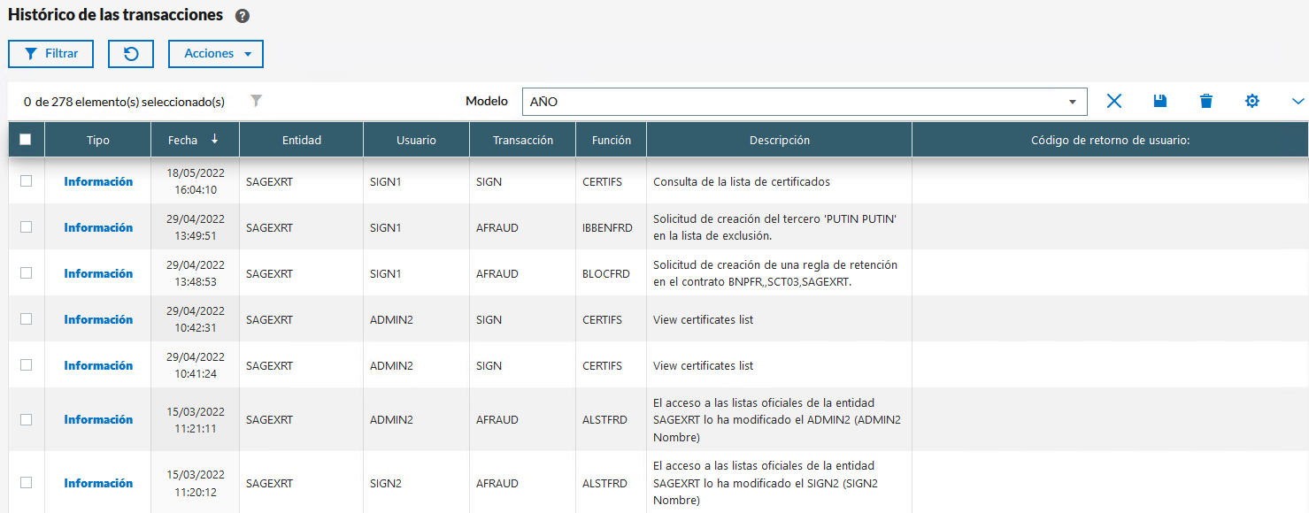This screenshot has height=513, width=1309.
Task: Open settings with the gear icon
Action: [1251, 101]
